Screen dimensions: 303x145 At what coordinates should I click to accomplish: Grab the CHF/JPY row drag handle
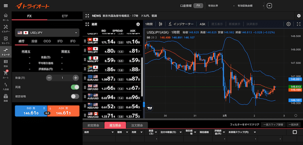tap(85, 41)
